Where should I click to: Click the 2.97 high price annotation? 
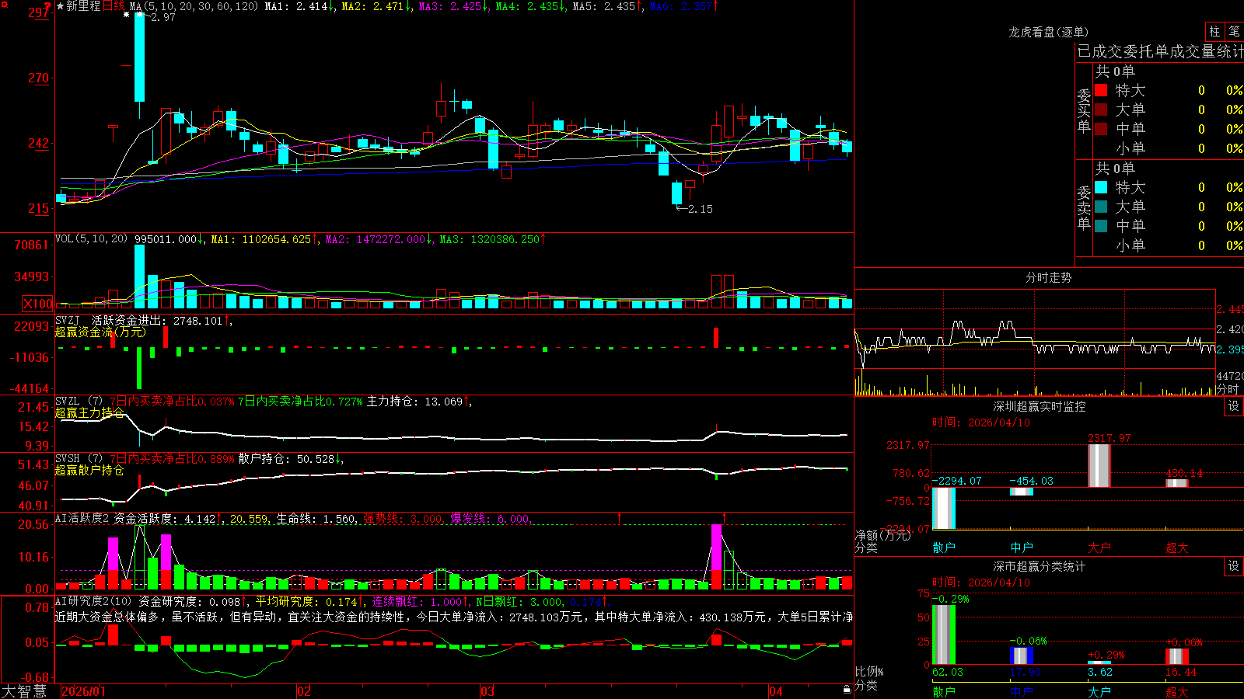[162, 17]
